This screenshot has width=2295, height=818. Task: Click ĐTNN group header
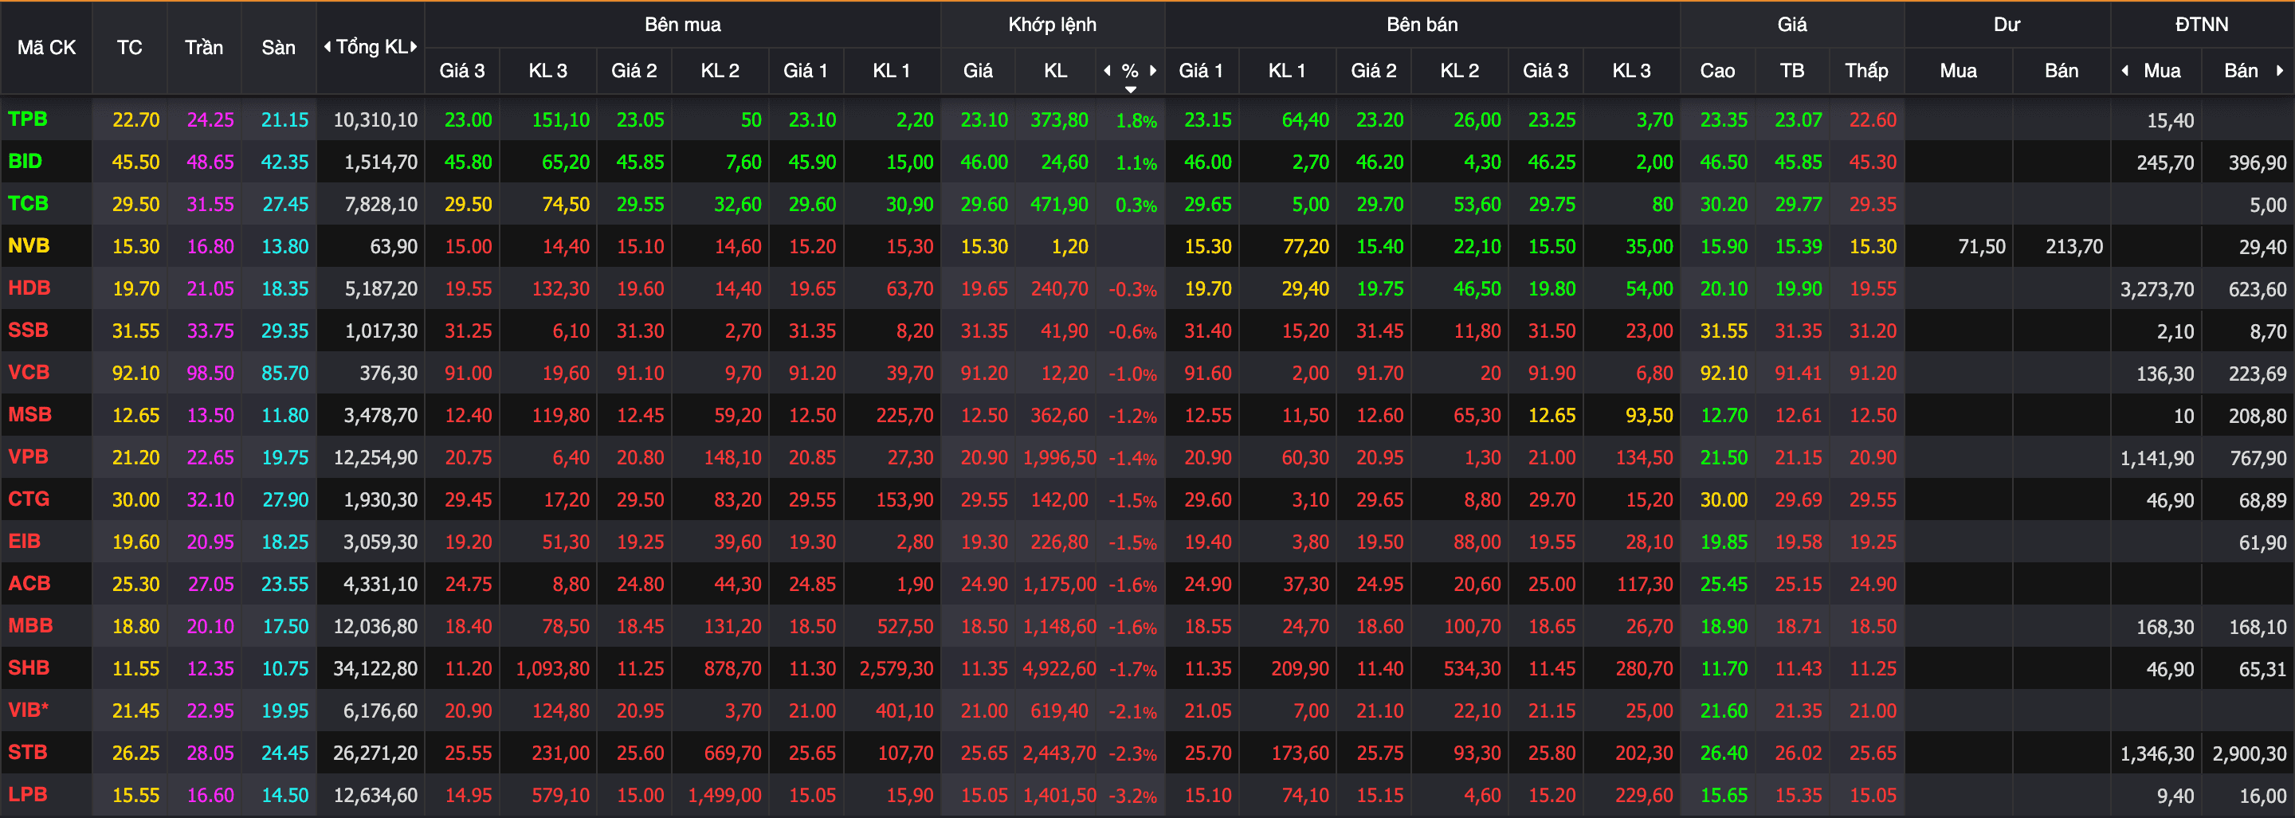tap(2202, 24)
